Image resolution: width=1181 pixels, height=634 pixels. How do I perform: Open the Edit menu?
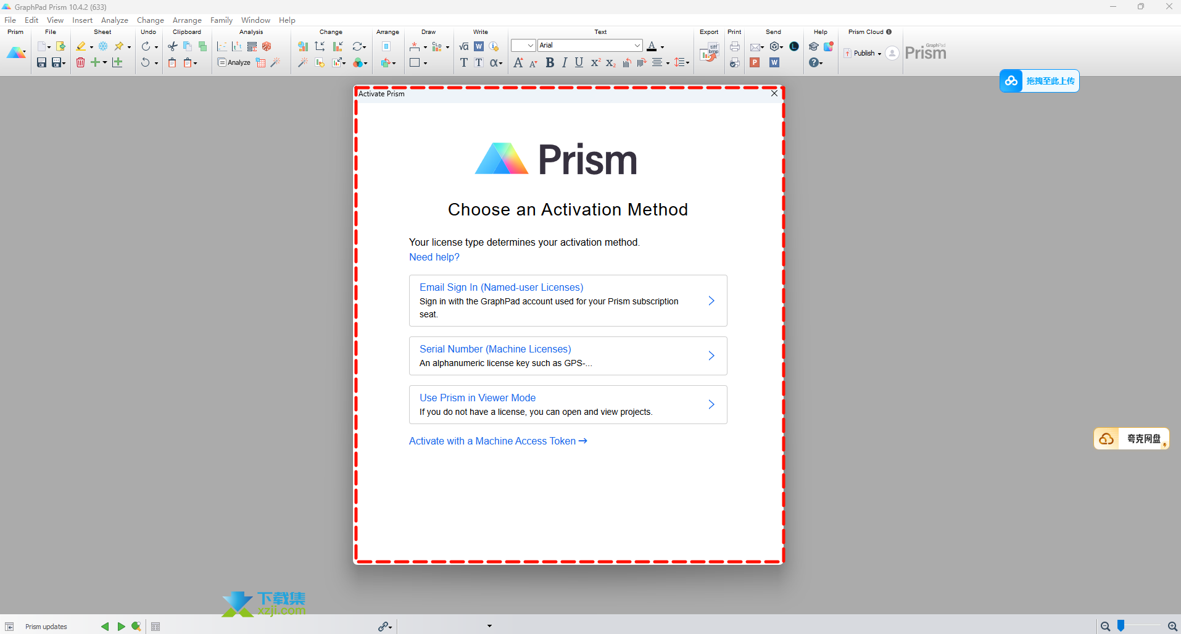[x=31, y=20]
